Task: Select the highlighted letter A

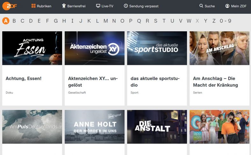Action: (x=6, y=21)
